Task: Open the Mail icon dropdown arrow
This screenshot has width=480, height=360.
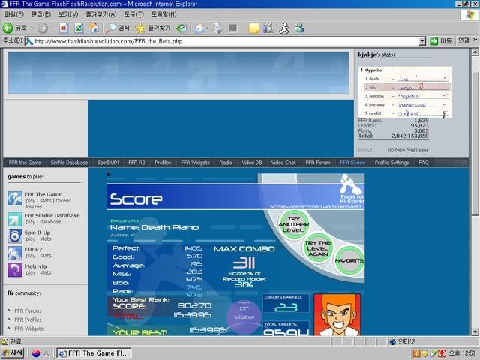Action: point(208,28)
